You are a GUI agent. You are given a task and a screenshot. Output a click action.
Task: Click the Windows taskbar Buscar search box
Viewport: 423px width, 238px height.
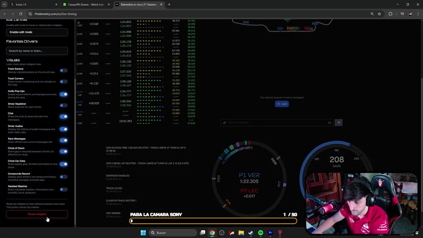click(x=173, y=233)
